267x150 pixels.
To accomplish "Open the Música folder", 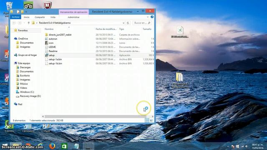I will 24,84.
